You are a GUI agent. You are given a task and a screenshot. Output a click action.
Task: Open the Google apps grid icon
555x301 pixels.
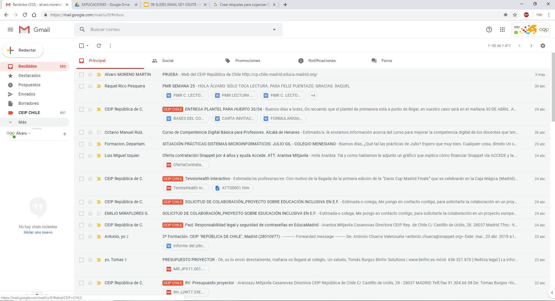502,30
